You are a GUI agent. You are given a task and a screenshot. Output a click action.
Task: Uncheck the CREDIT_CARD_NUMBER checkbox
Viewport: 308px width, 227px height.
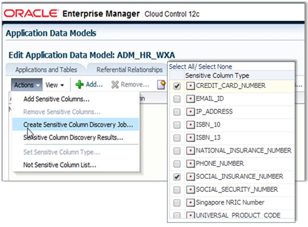pyautogui.click(x=177, y=86)
